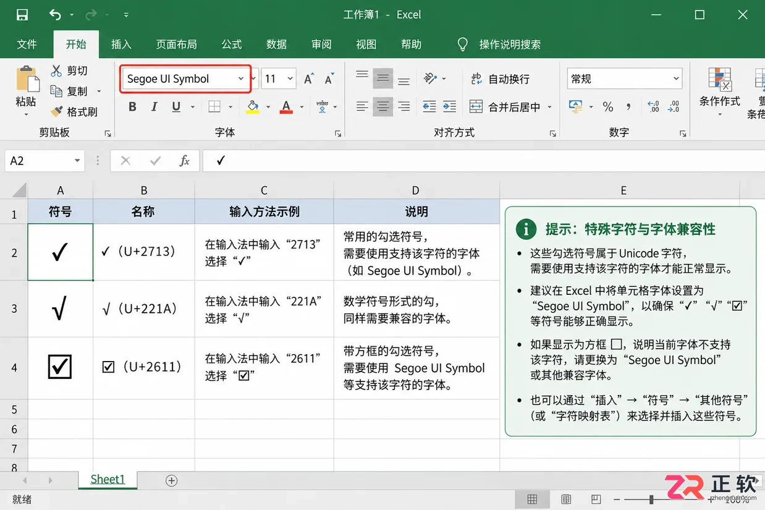Viewport: 765px width, 510px height.
Task: Switch to Normal view in status bar
Action: pyautogui.click(x=532, y=499)
